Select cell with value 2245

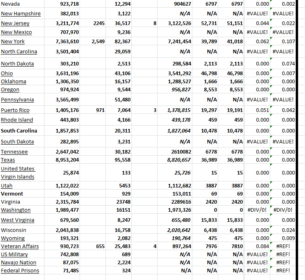93,23
